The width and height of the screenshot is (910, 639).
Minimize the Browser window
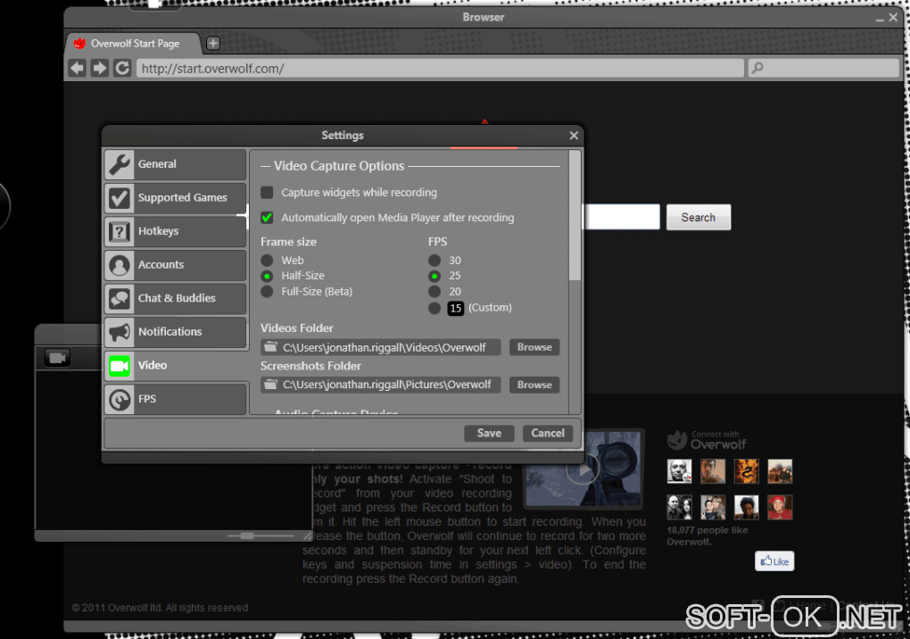880,19
